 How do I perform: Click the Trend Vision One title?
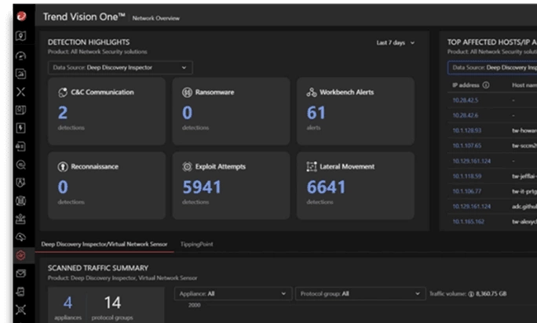coord(83,16)
